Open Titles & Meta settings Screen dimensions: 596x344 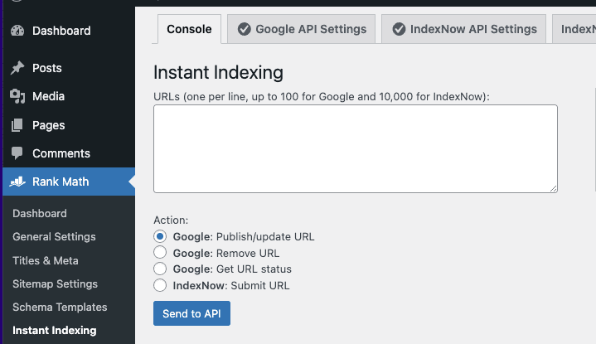(46, 260)
